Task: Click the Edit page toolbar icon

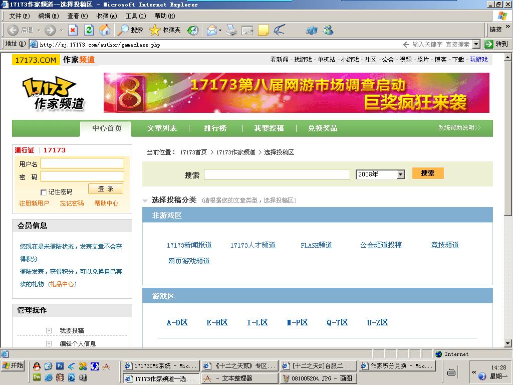Action: pyautogui.click(x=247, y=31)
